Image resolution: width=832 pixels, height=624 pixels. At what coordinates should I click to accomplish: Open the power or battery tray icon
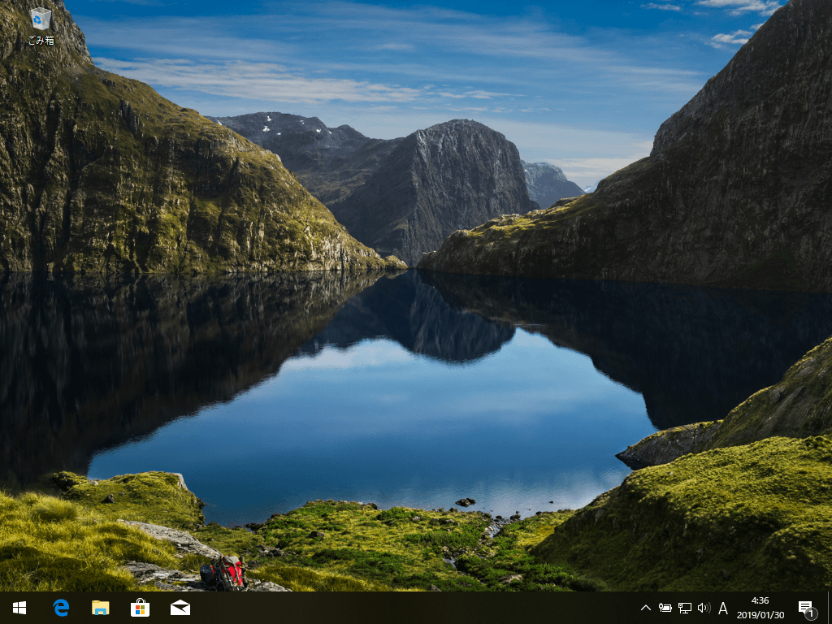tap(665, 608)
